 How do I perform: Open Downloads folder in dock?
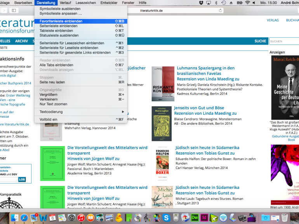click(x=266, y=218)
